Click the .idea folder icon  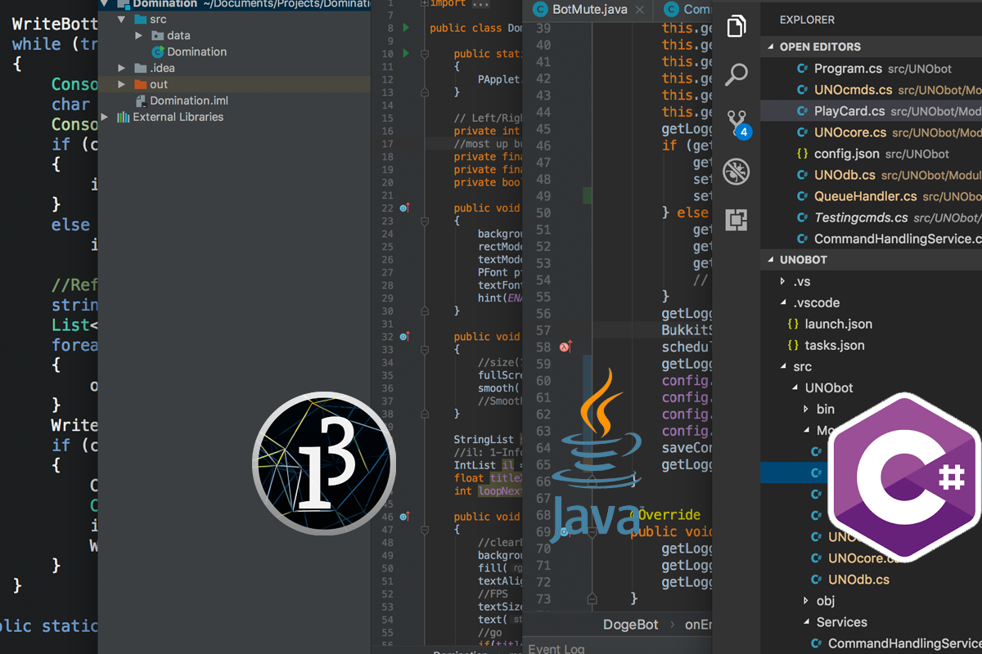tap(140, 68)
